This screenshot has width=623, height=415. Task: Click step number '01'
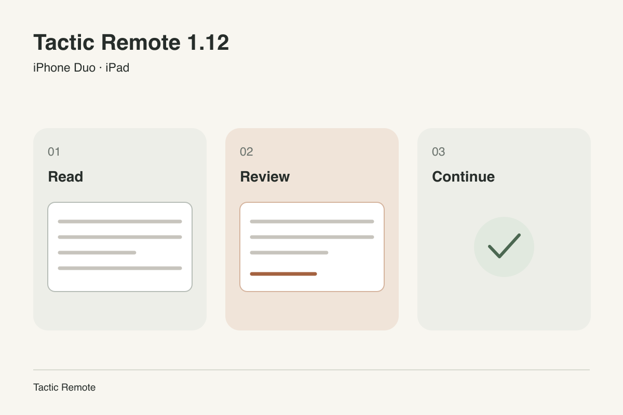[54, 151]
